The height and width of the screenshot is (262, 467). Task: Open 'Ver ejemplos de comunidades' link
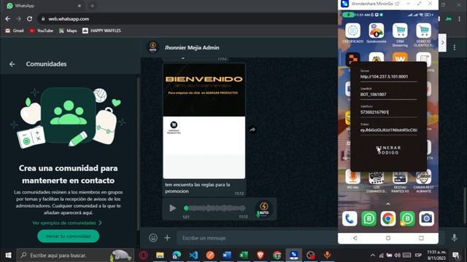(x=67, y=223)
